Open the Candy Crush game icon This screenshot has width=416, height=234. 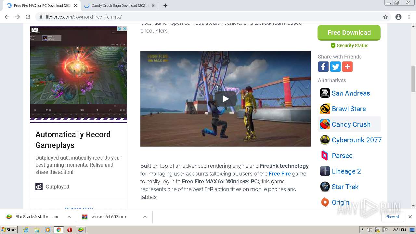click(x=325, y=124)
